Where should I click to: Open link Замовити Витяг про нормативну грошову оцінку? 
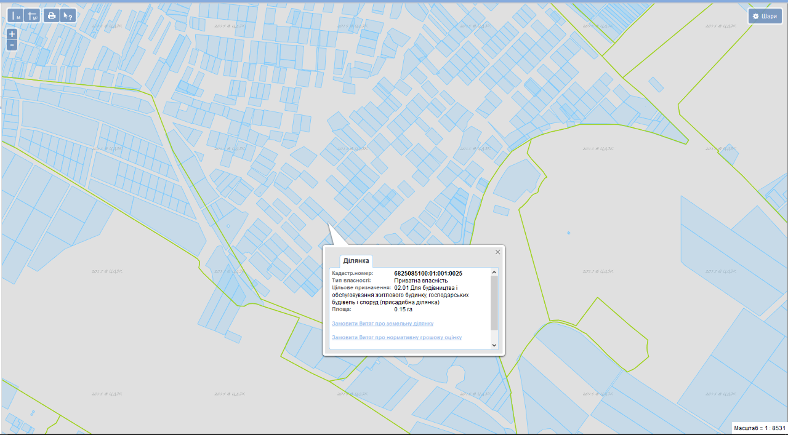396,338
